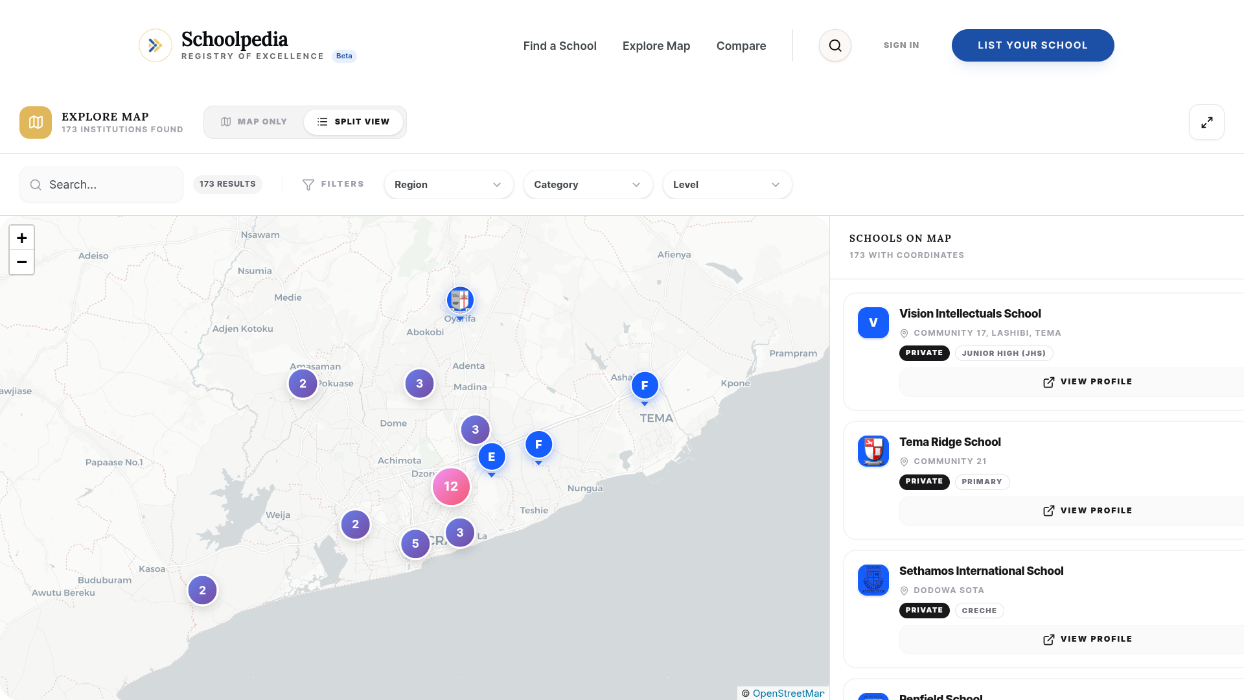Image resolution: width=1244 pixels, height=700 pixels.
Task: Open the 3-cluster near La
Action: tap(460, 533)
